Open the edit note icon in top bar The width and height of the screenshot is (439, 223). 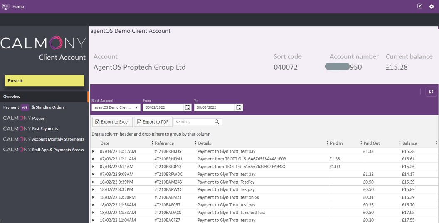point(420,6)
